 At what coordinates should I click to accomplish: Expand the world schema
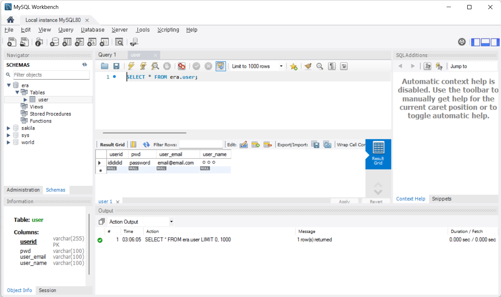9,142
